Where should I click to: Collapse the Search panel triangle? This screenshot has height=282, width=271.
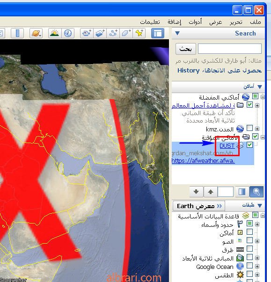(177, 33)
